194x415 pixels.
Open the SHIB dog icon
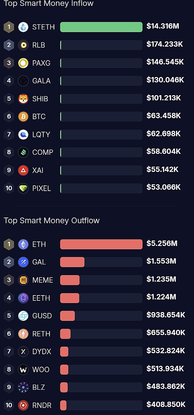(x=23, y=99)
